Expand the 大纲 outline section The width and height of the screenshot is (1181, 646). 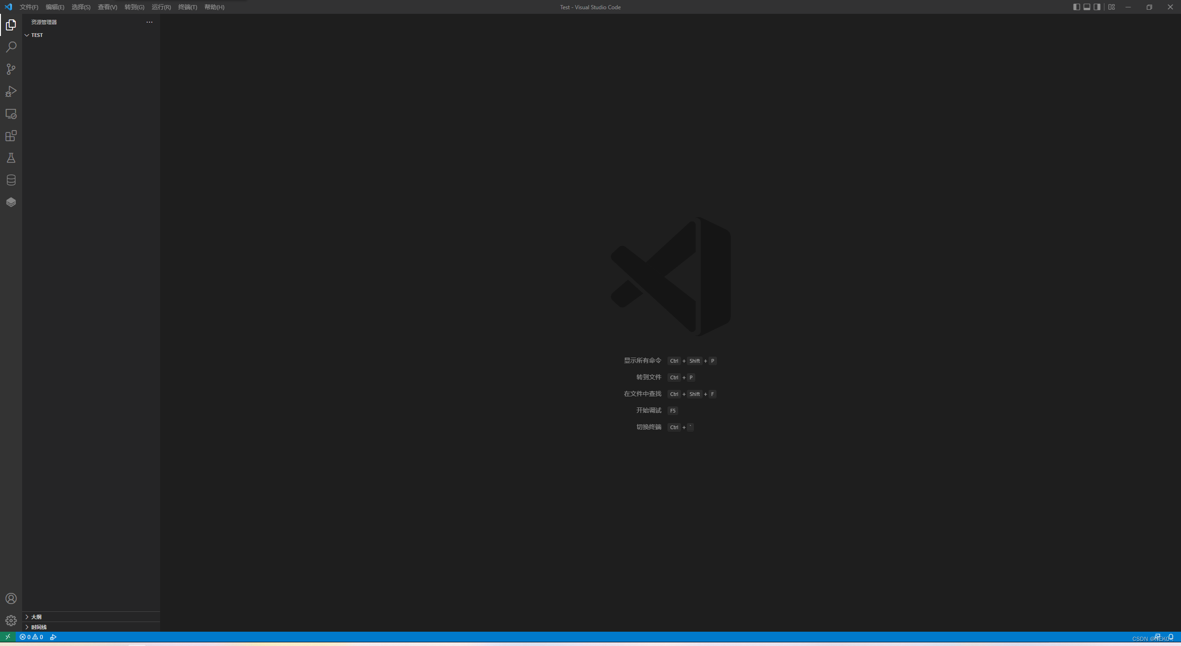coord(91,616)
